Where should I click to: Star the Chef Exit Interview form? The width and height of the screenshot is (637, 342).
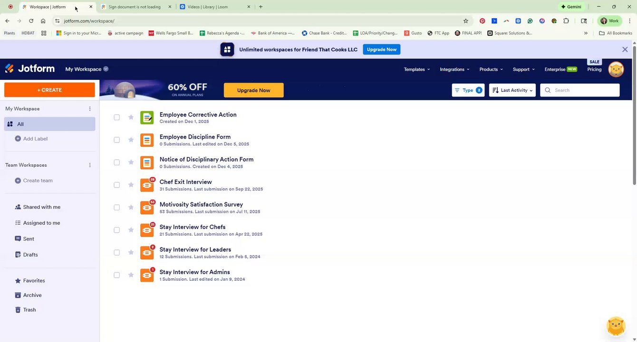point(131,185)
